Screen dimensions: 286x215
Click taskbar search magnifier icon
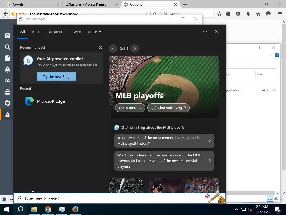click(20, 209)
